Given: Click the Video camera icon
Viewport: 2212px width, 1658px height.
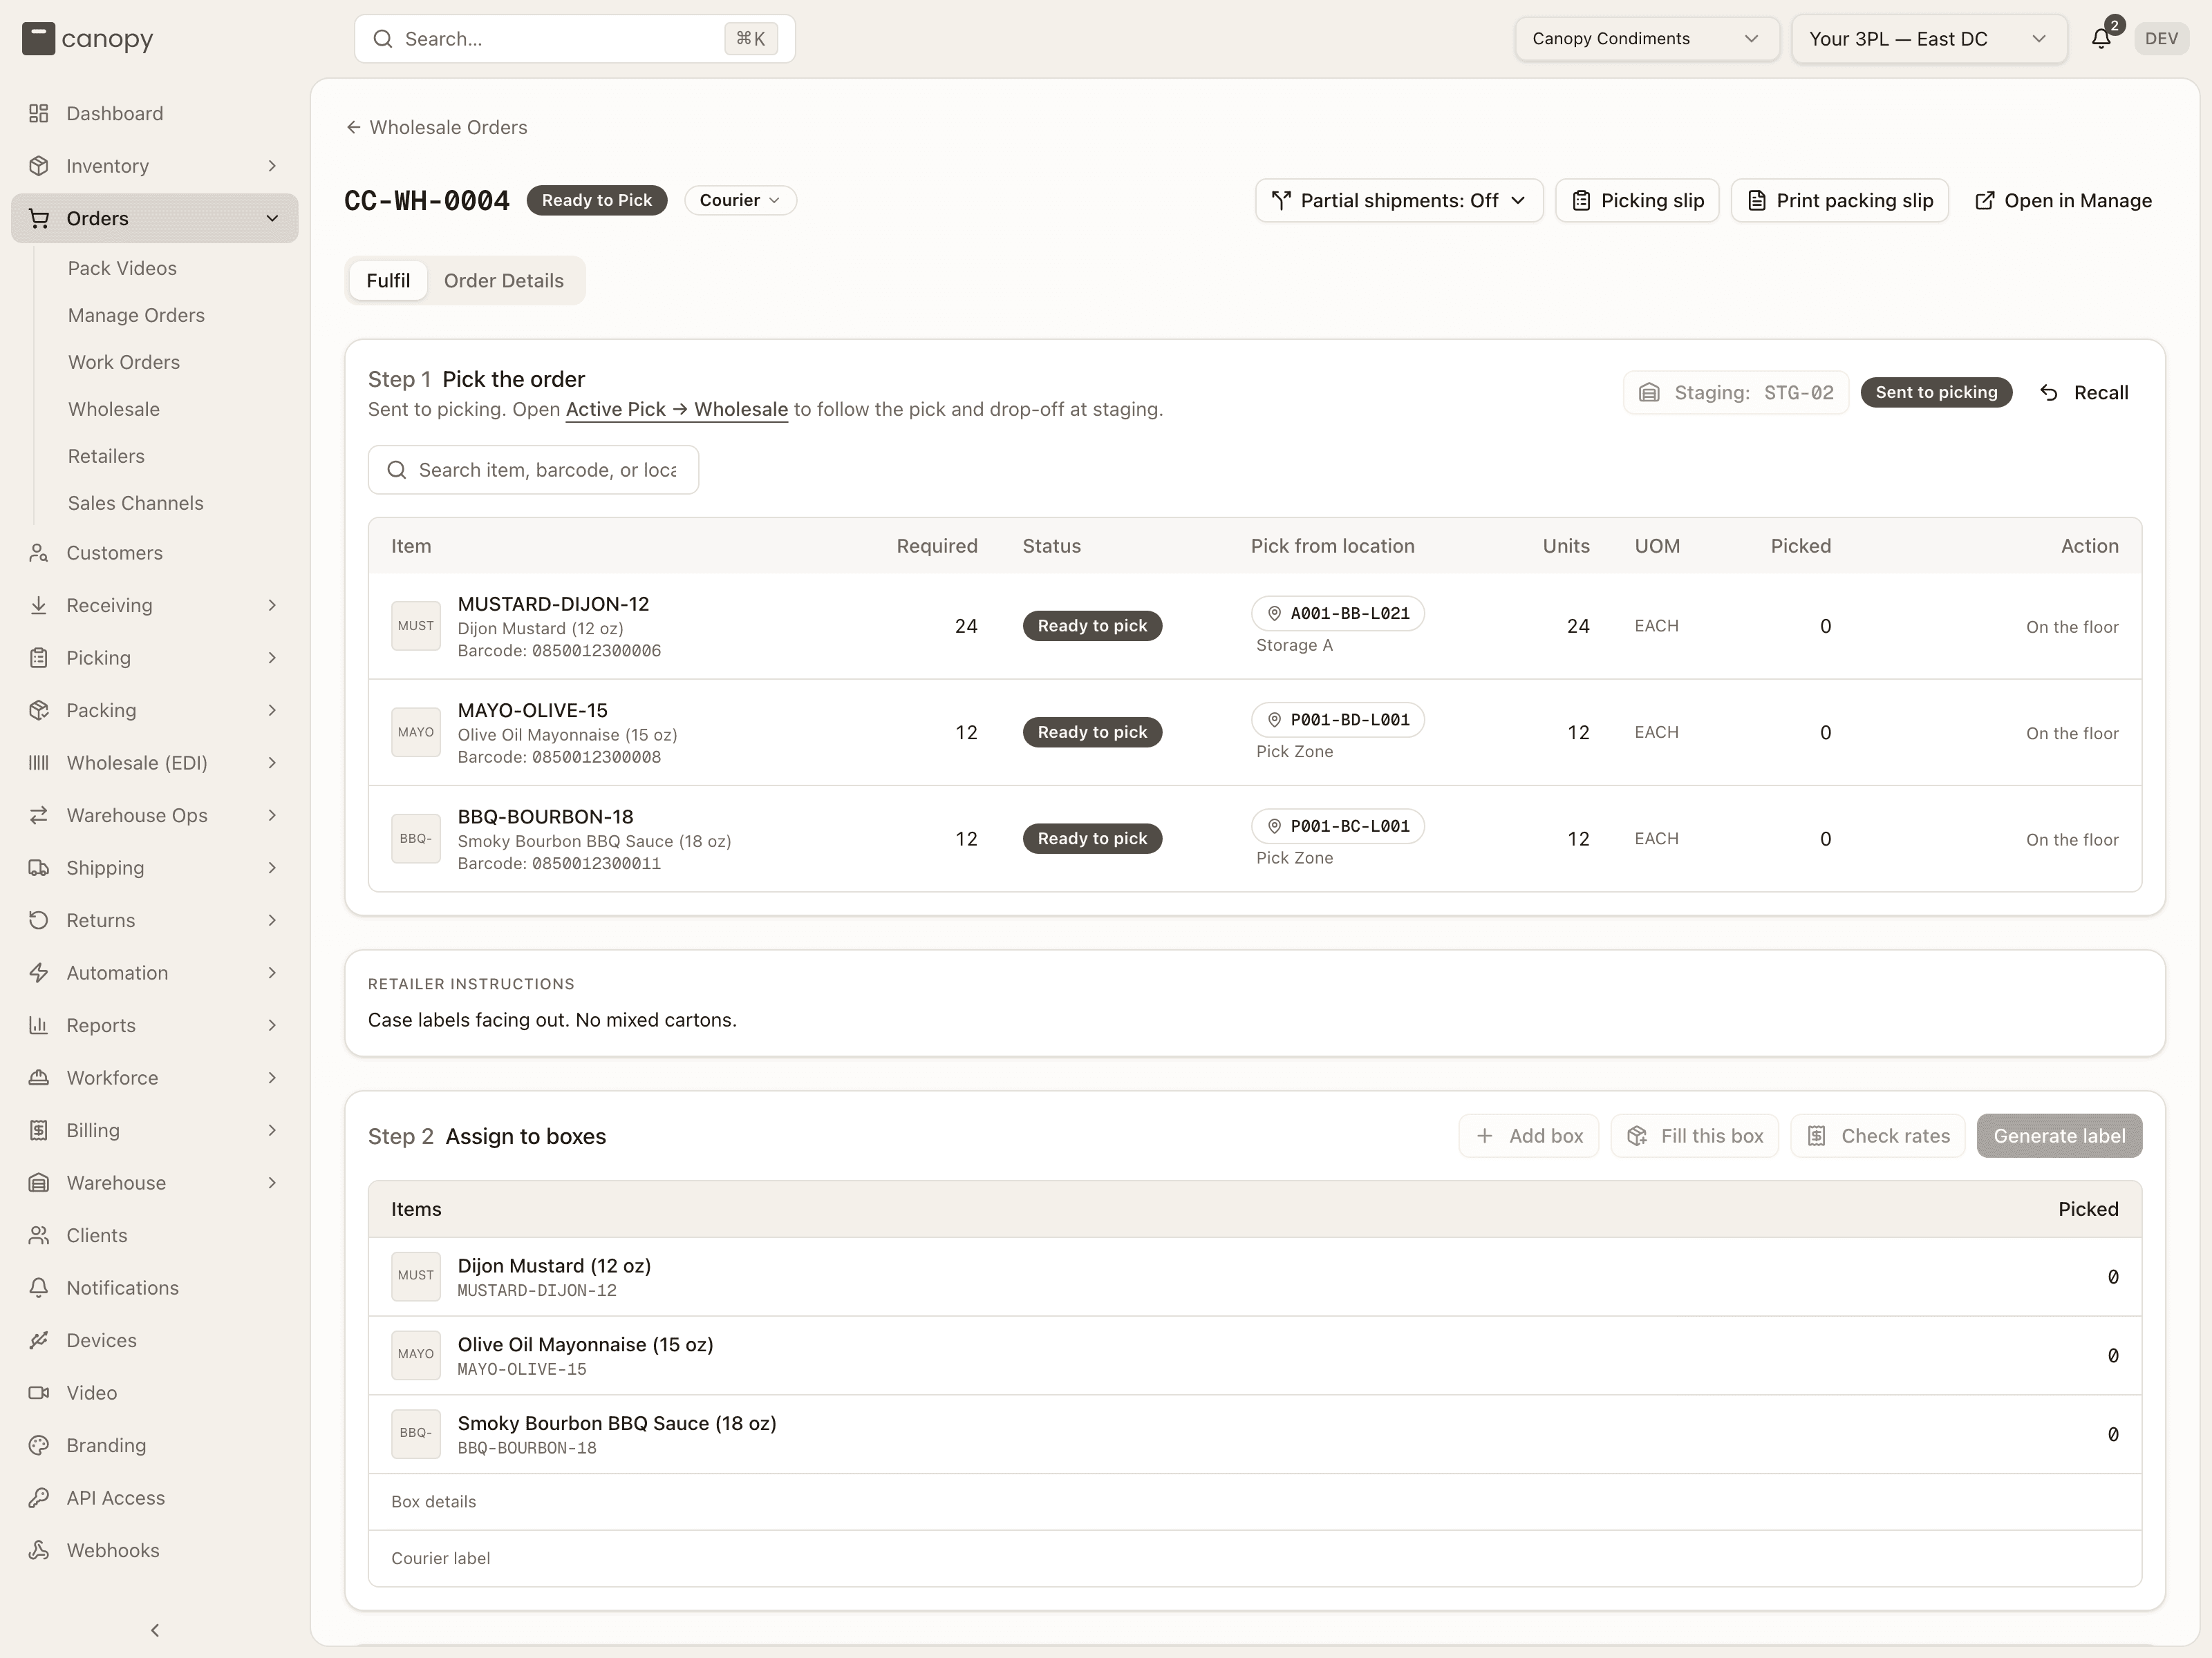Looking at the screenshot, I should (x=39, y=1392).
